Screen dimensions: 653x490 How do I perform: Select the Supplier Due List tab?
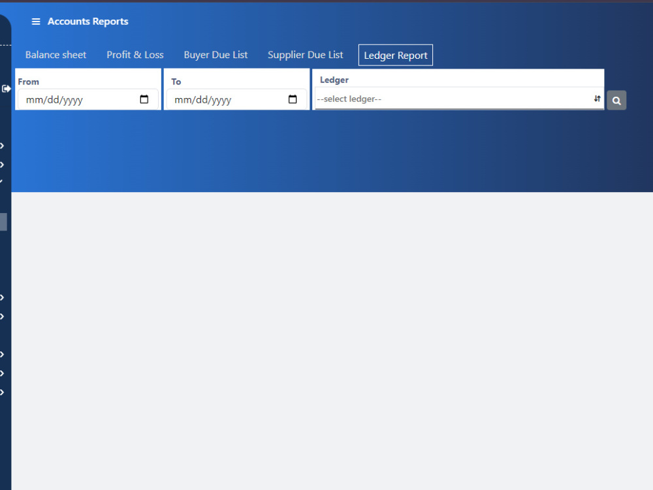(x=305, y=55)
